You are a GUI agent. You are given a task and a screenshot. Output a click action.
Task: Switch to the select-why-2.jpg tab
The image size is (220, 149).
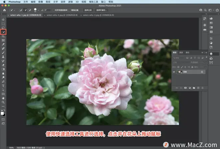pyautogui.click(x=62, y=15)
